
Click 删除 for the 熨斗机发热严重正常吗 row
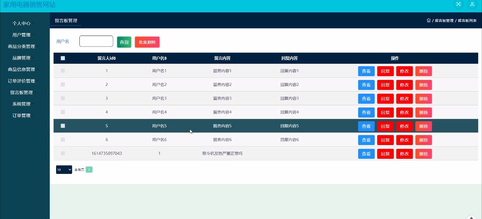(x=423, y=154)
